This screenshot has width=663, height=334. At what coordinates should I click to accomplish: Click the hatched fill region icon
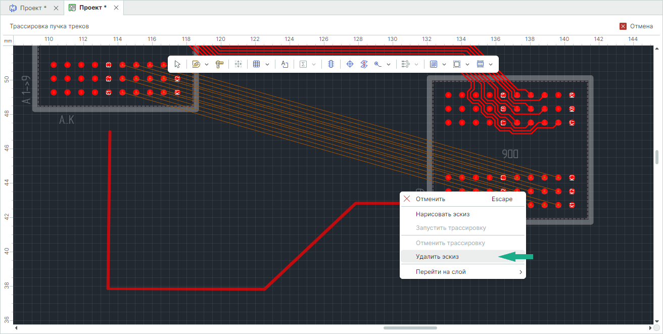pos(433,64)
